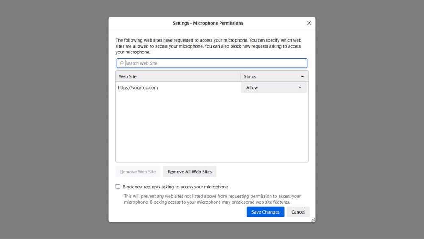Click Remove All Web Sites button
Screen dimensions: 424x239
click(x=190, y=172)
